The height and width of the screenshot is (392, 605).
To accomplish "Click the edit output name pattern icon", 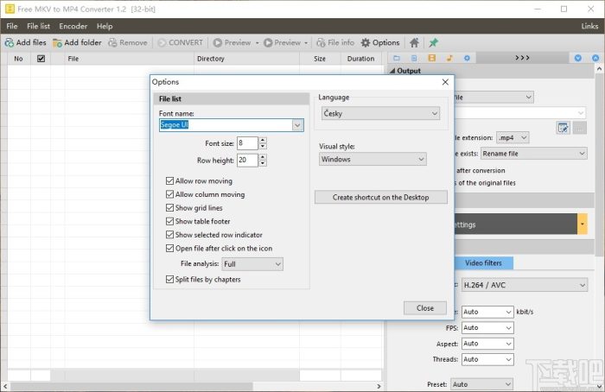I will (563, 128).
